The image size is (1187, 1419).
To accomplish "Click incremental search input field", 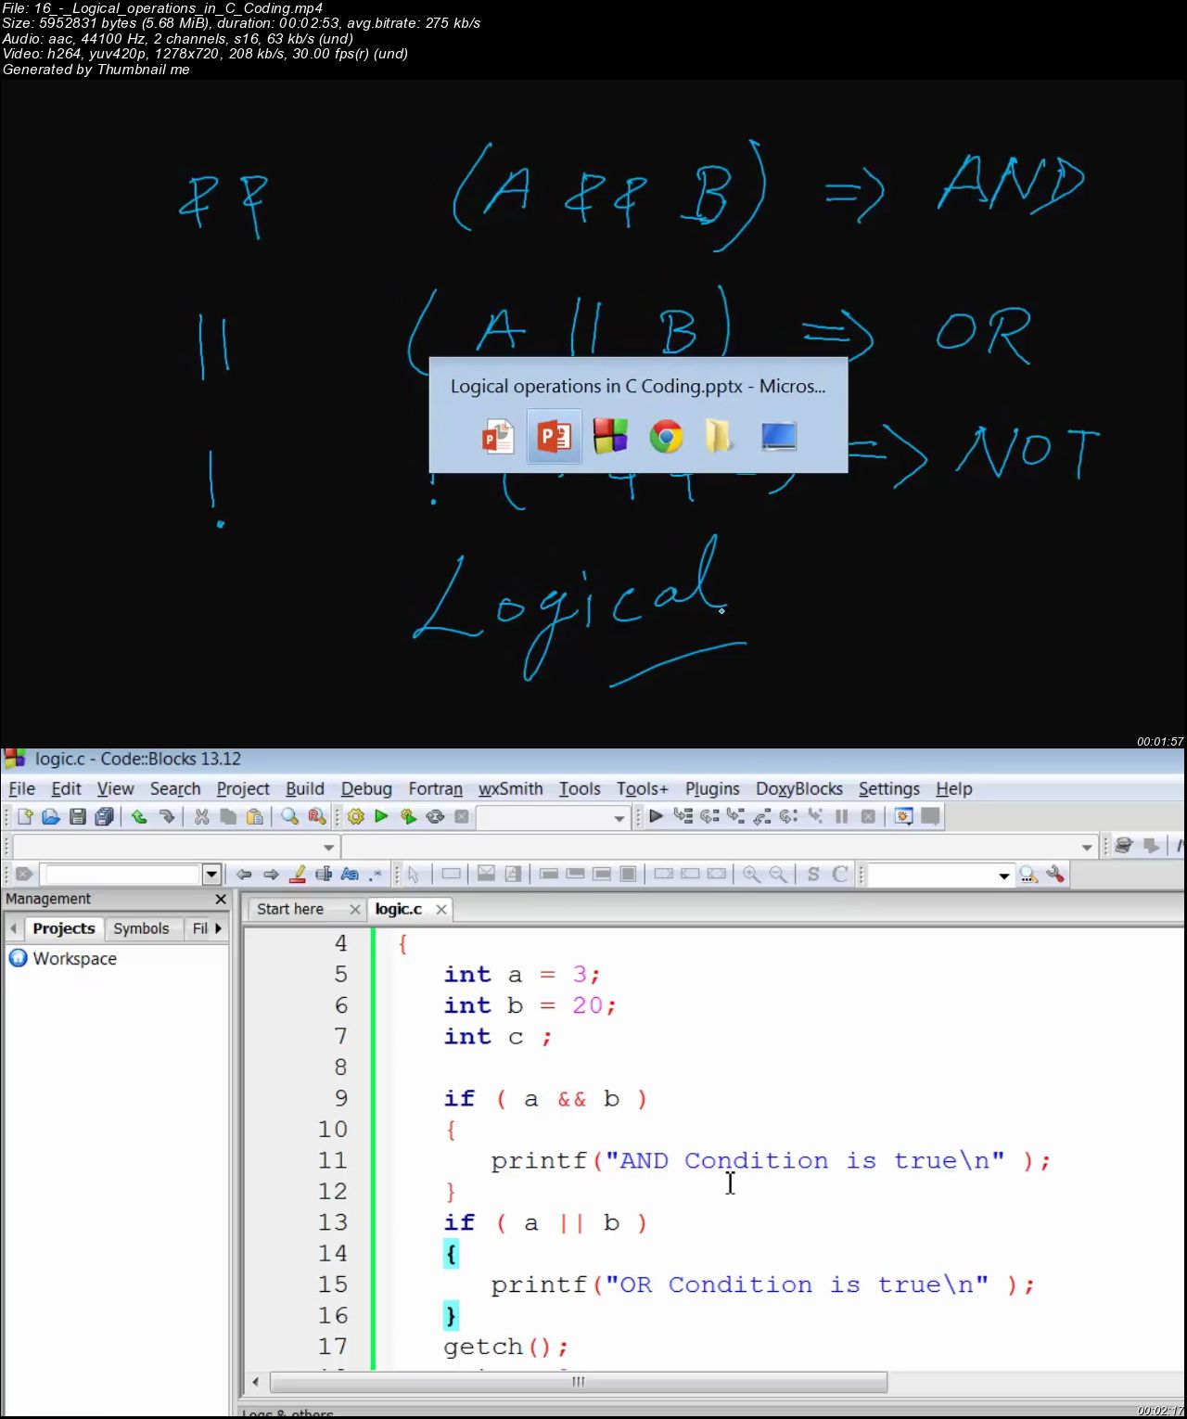I will 122,875.
